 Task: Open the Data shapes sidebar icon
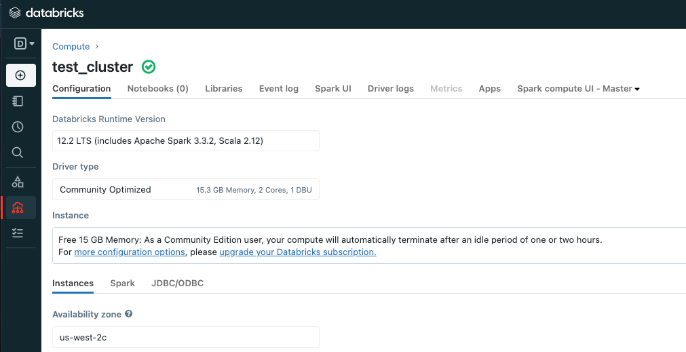(x=18, y=182)
